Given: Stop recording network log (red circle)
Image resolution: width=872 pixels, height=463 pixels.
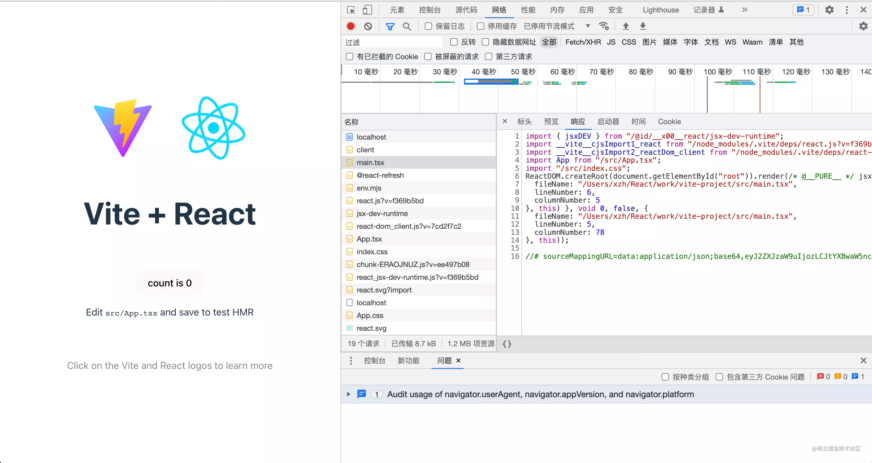Looking at the screenshot, I should click(351, 26).
